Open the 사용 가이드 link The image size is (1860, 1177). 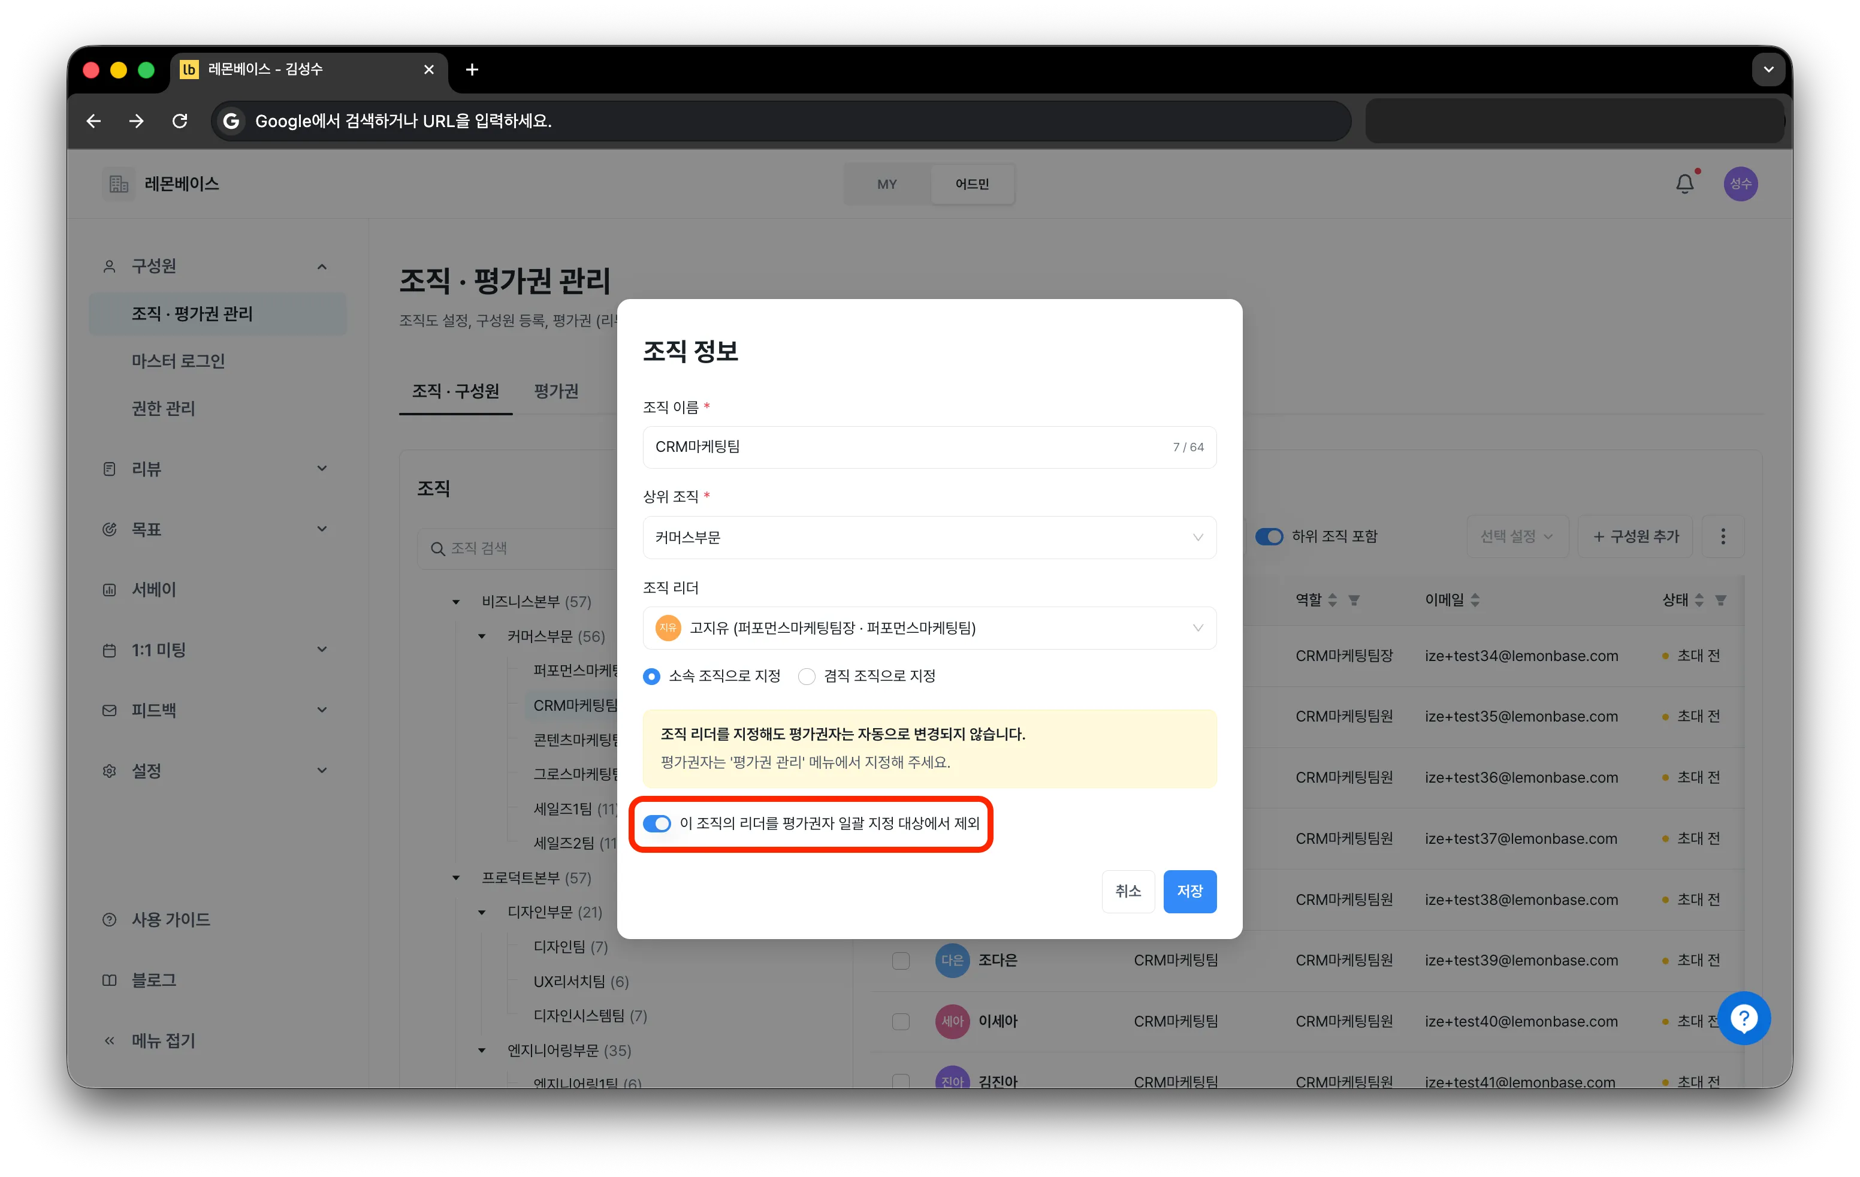(x=171, y=920)
